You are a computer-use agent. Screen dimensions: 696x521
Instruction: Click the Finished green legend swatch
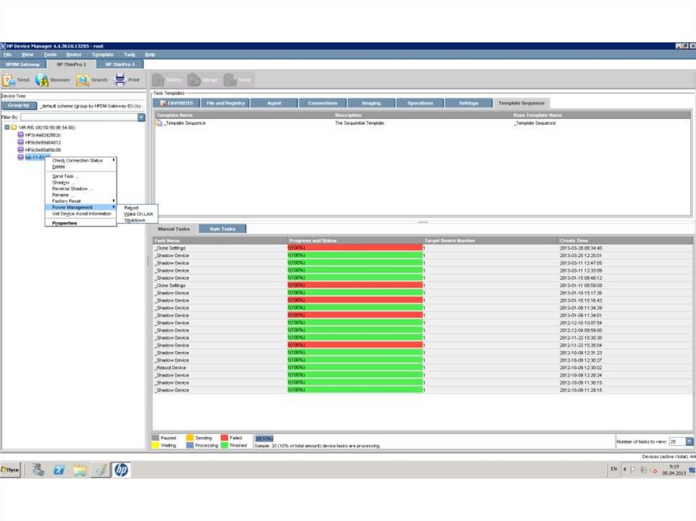(x=224, y=445)
